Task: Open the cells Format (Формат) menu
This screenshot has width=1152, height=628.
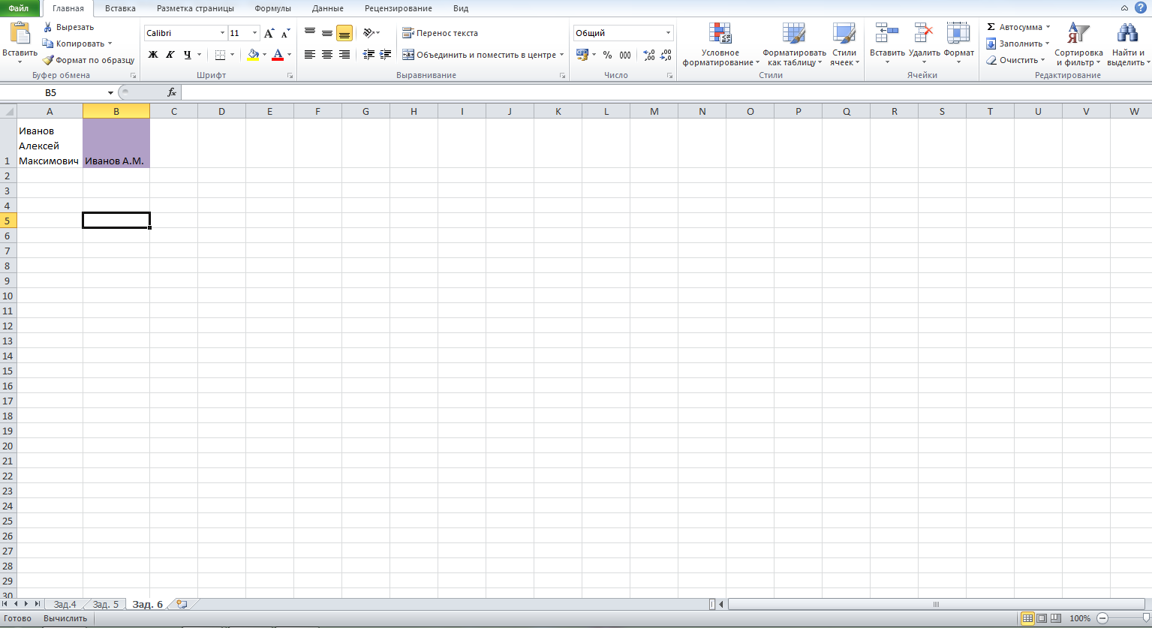Action: [x=958, y=45]
